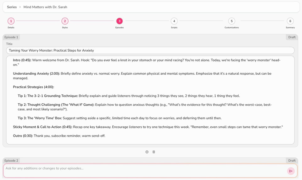Focus the Episode 1 Title field
The height and width of the screenshot is (180, 302).
[150, 50]
